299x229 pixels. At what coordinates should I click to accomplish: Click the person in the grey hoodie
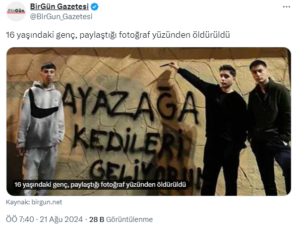coord(41,127)
